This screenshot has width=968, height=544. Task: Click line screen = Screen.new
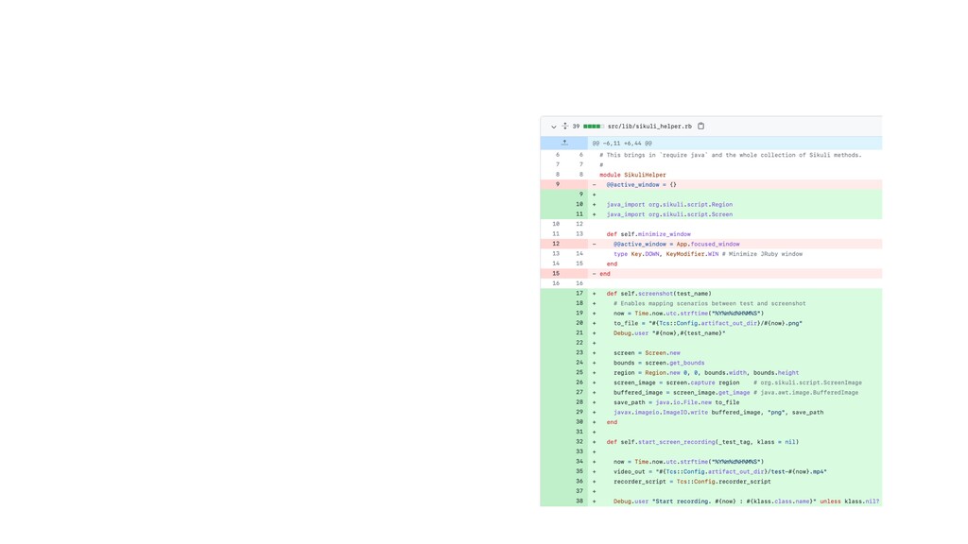point(647,353)
